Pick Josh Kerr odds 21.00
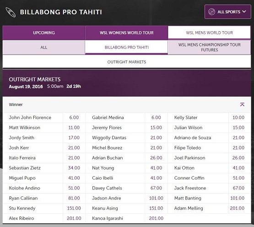 point(74,148)
